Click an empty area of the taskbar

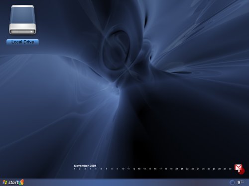tap(124, 183)
